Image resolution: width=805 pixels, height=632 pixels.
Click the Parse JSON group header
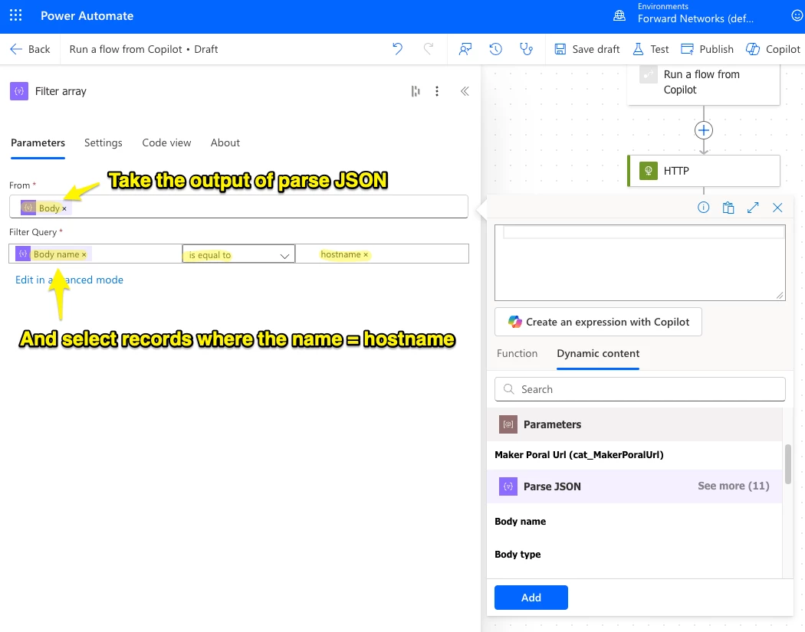click(x=635, y=486)
